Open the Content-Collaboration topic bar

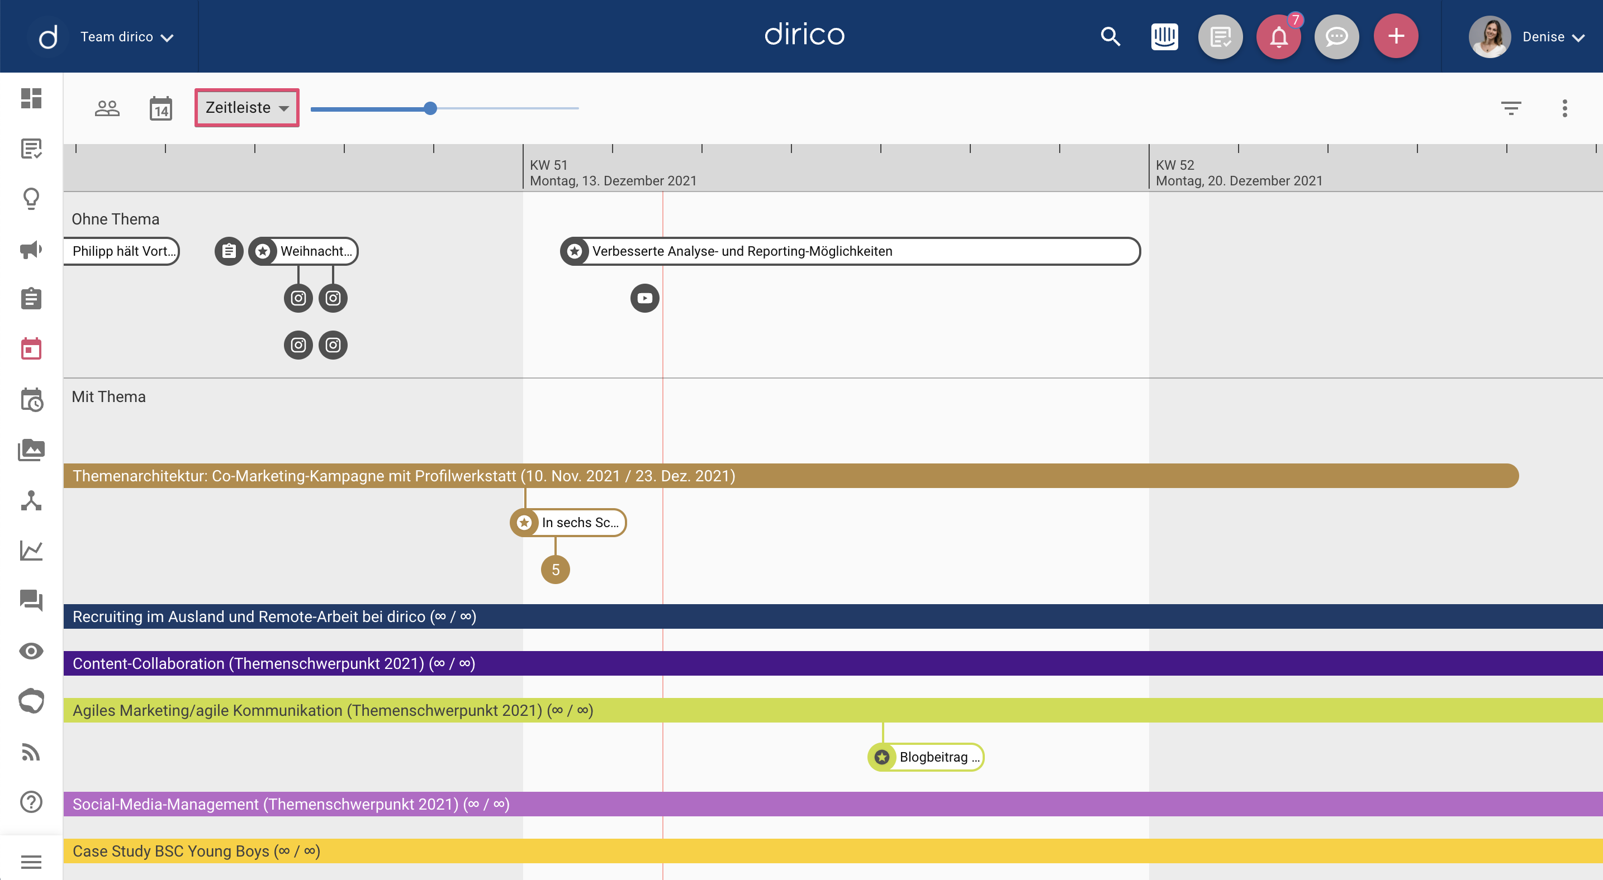833,664
